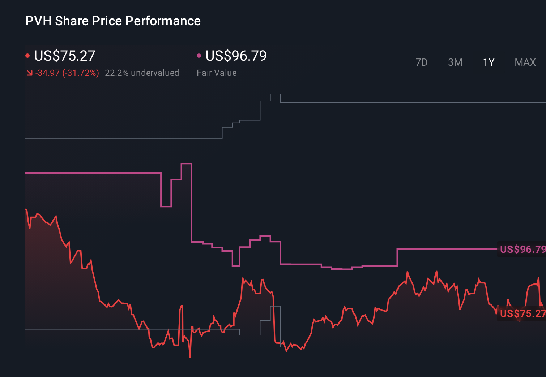Click the US$75.27 price marker on right edge
The height and width of the screenshot is (377, 546).
coord(522,313)
